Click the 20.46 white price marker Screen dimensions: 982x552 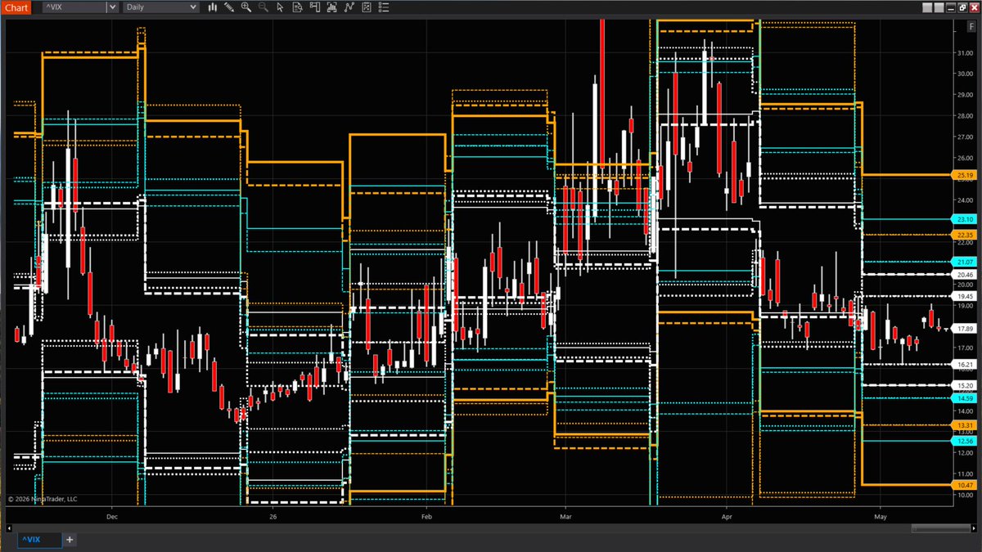point(964,275)
